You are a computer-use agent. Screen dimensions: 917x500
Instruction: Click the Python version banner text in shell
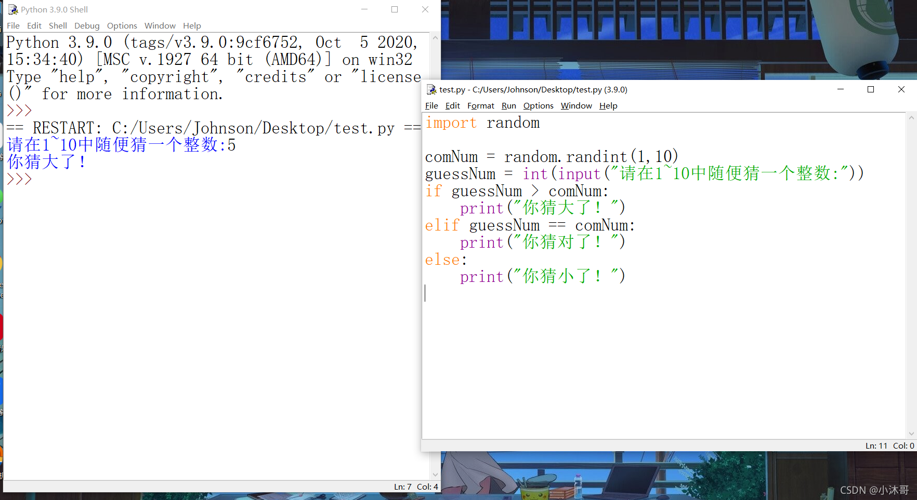tap(213, 68)
